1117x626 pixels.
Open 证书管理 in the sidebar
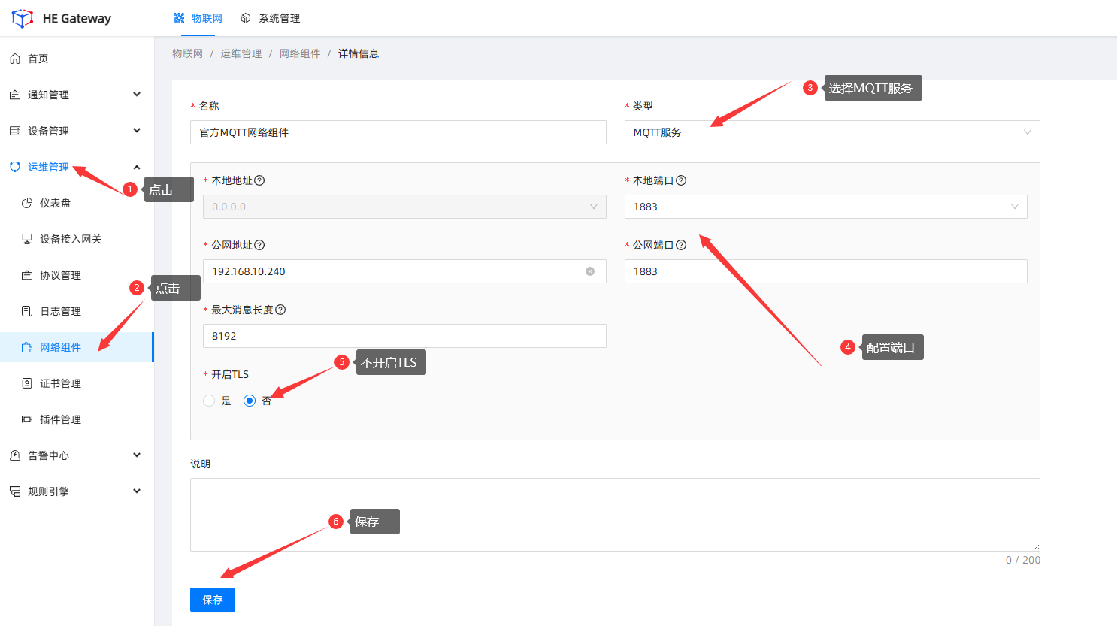pos(60,383)
